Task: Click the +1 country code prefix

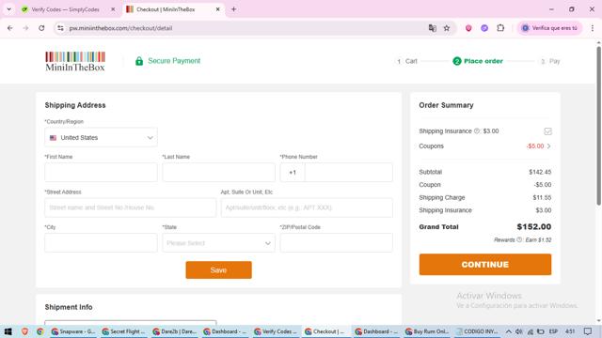Action: (293, 173)
